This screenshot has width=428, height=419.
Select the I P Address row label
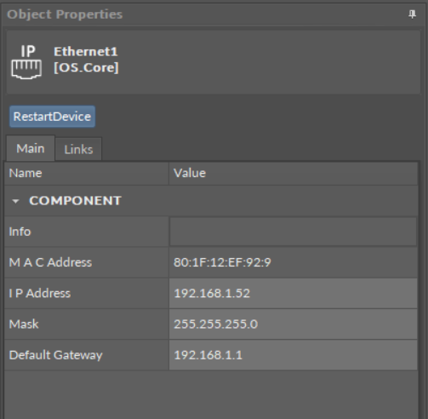(x=40, y=293)
